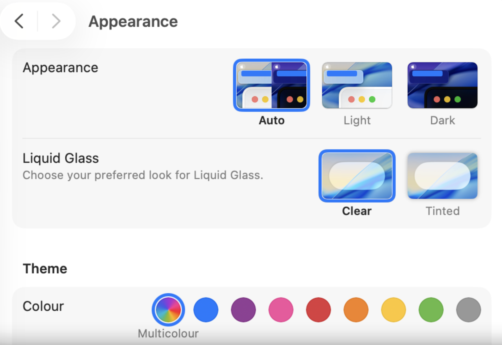502x345 pixels.
Task: Go back using the left chevron
Action: pos(19,21)
